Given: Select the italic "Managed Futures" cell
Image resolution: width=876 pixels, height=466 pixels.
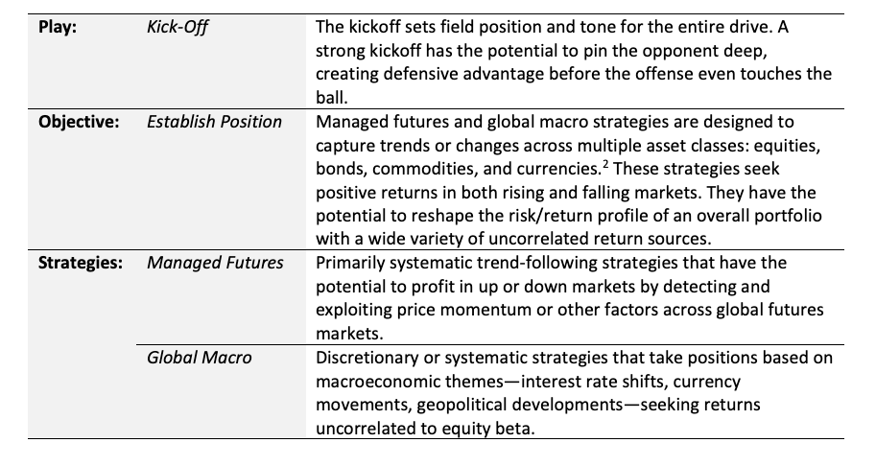Looking at the screenshot, I should [215, 263].
